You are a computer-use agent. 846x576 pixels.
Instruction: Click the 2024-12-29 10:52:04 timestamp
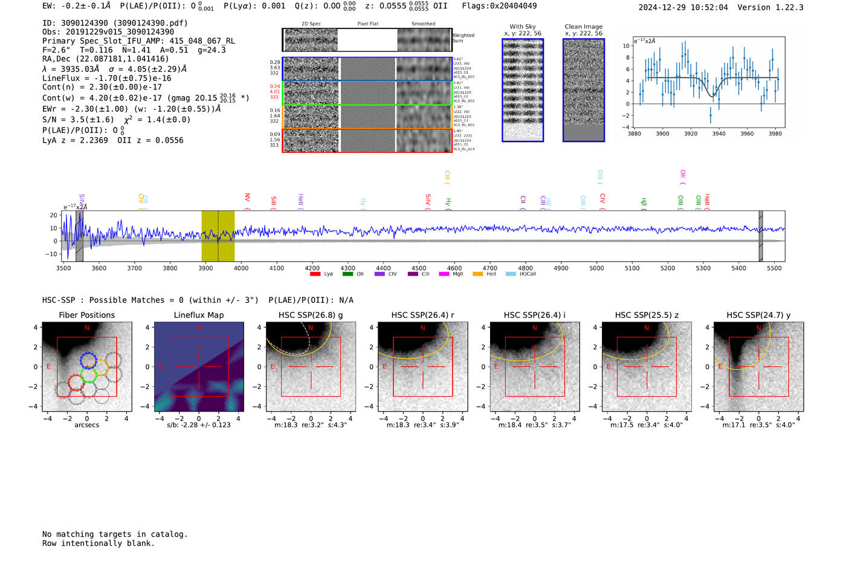pos(683,7)
